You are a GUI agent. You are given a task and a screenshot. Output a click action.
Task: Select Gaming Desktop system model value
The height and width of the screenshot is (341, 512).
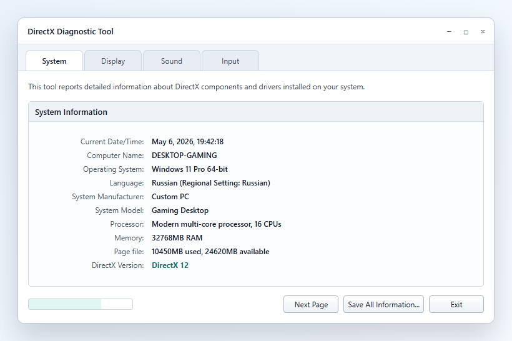180,210
